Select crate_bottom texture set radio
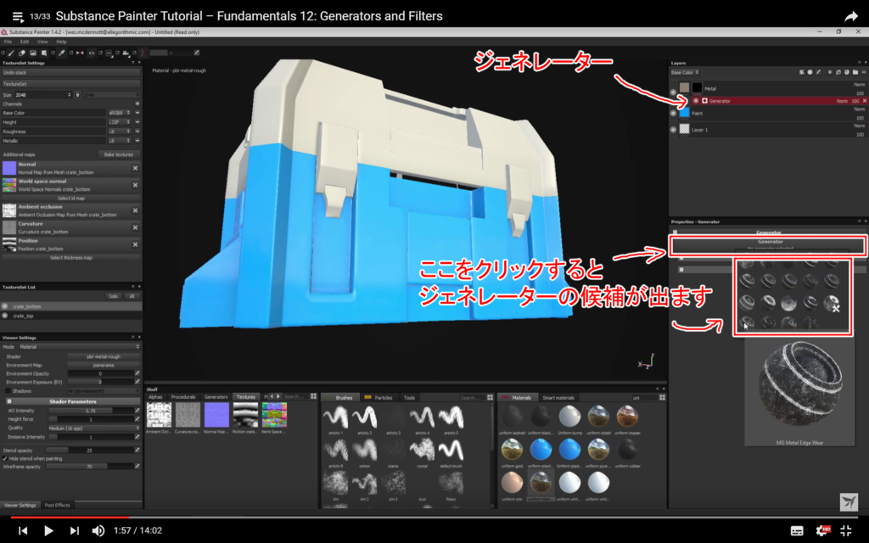869x543 pixels. point(5,306)
